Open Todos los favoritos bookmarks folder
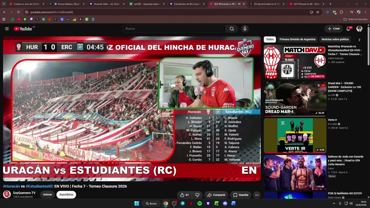The width and height of the screenshot is (370, 208). [x=355, y=19]
